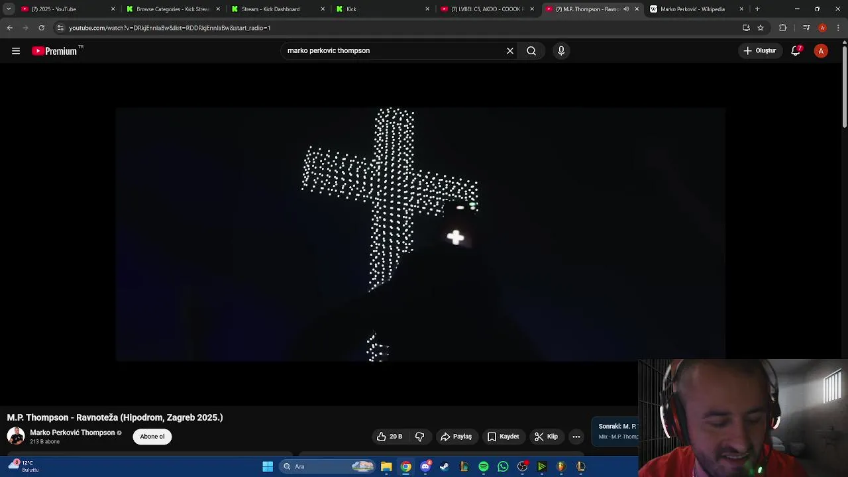Reload the current page
Screen dimensions: 848x477
point(41,28)
